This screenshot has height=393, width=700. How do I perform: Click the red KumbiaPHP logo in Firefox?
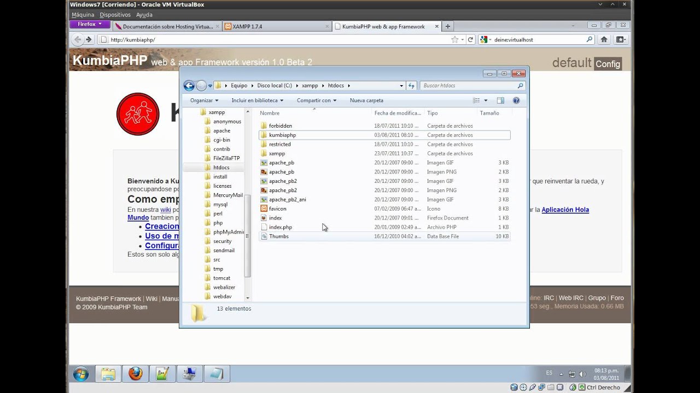(138, 114)
